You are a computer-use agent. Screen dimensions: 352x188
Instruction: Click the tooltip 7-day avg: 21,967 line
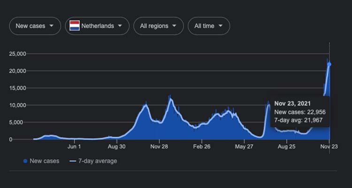click(298, 120)
